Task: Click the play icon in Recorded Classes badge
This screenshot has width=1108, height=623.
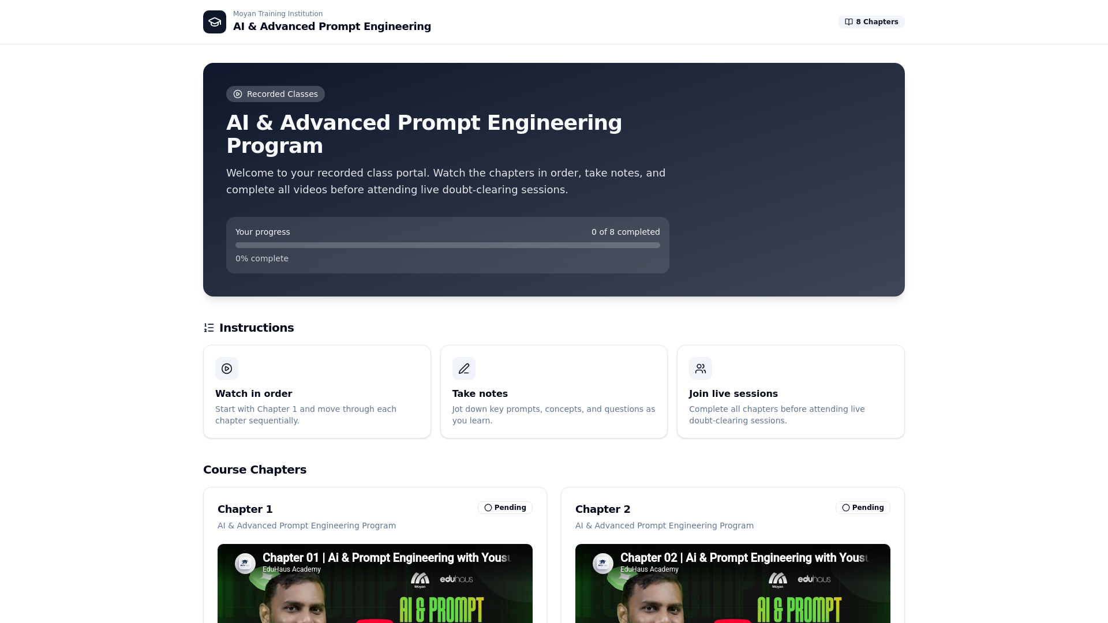Action: pos(238,94)
